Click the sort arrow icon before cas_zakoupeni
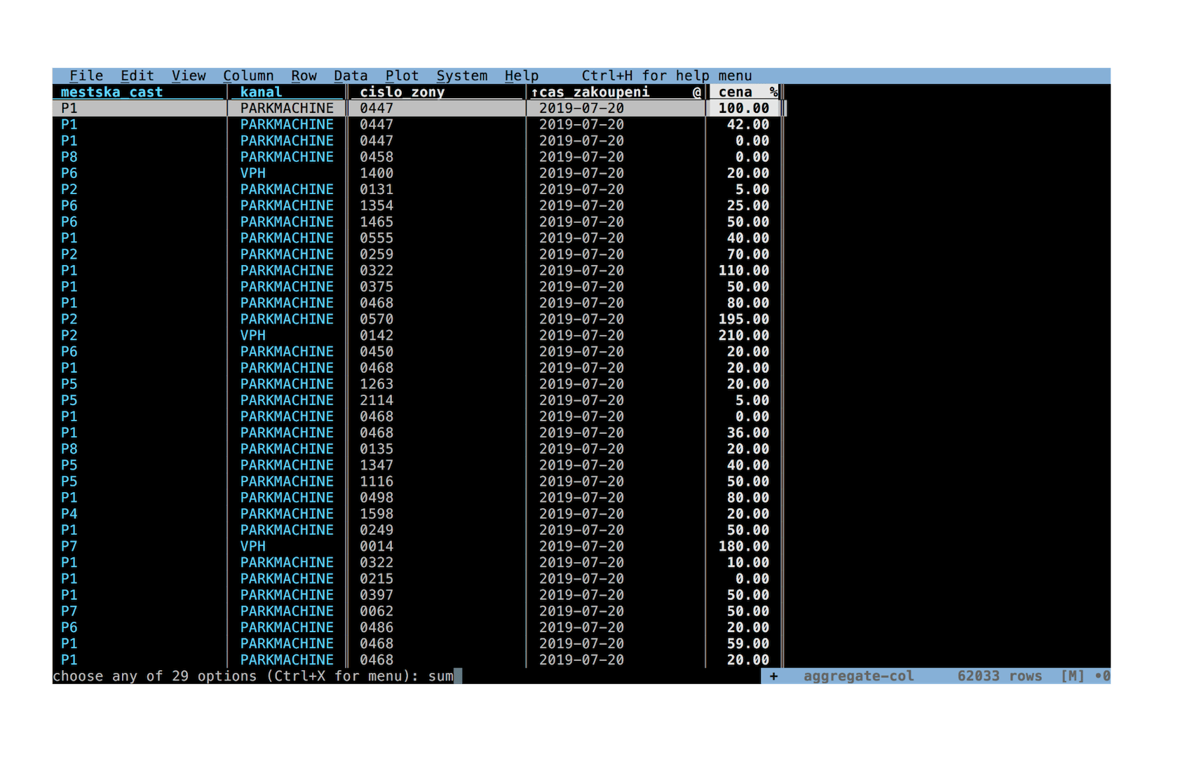Image resolution: width=1185 pixels, height=757 pixels. [x=534, y=92]
